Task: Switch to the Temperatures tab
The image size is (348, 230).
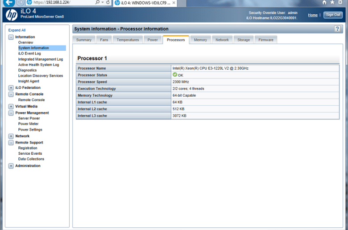Action: (128, 40)
